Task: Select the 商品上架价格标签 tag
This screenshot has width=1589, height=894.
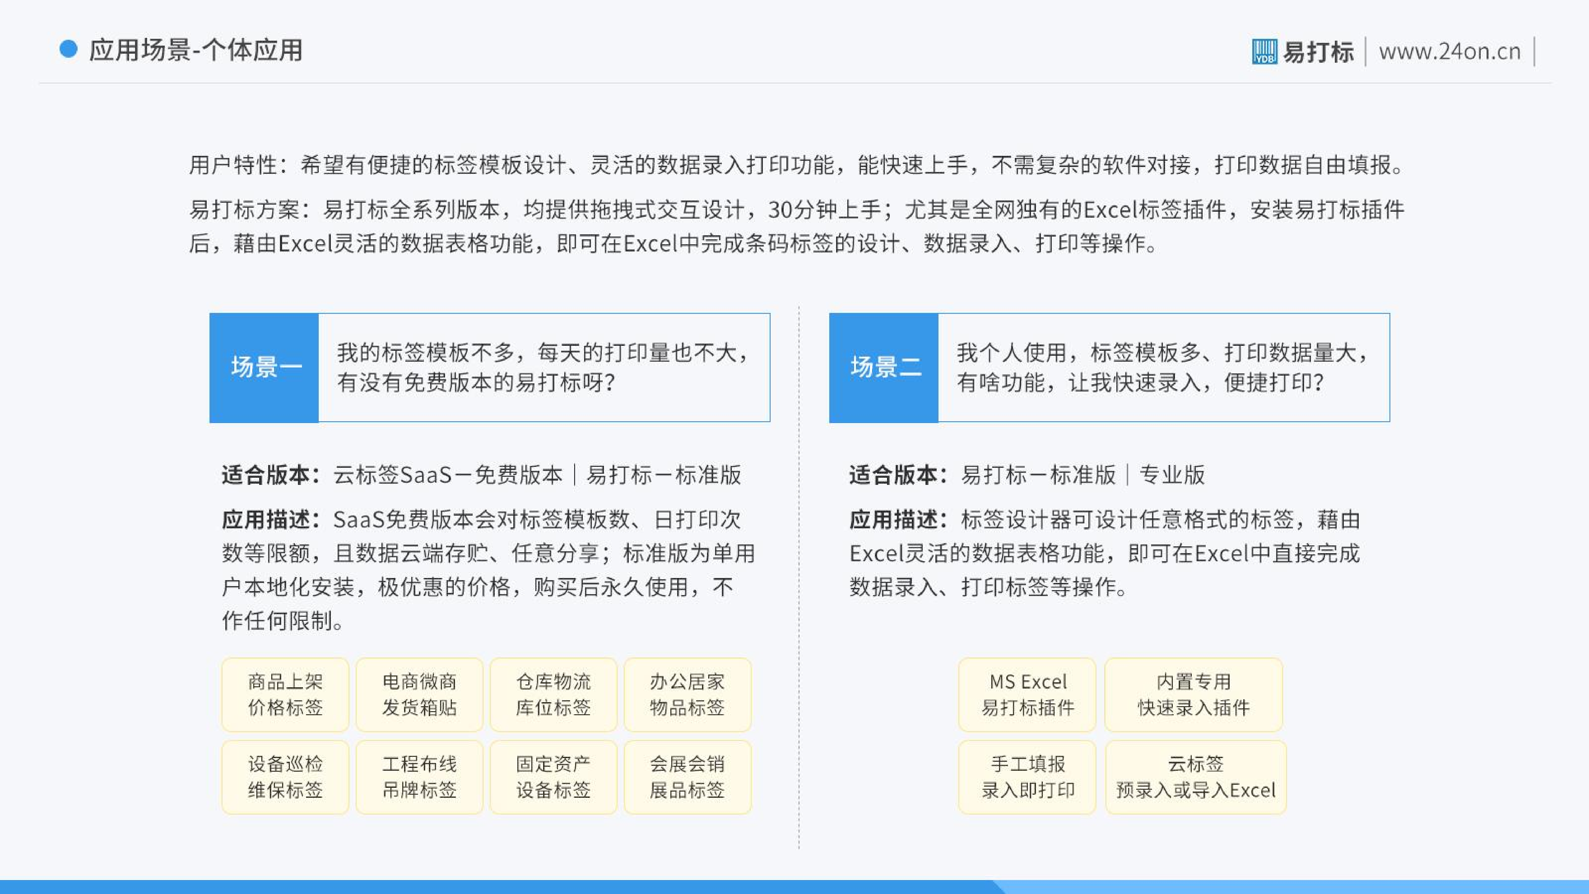Action: (285, 695)
